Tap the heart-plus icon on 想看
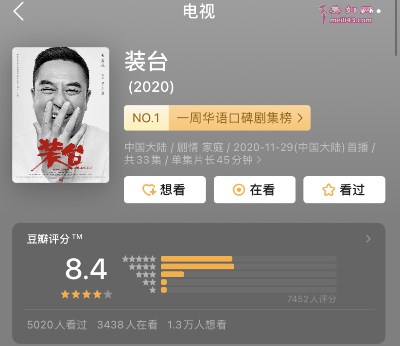This screenshot has width=400, height=346. [149, 190]
